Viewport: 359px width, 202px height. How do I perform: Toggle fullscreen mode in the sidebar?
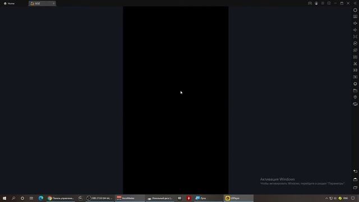pyautogui.click(x=355, y=36)
